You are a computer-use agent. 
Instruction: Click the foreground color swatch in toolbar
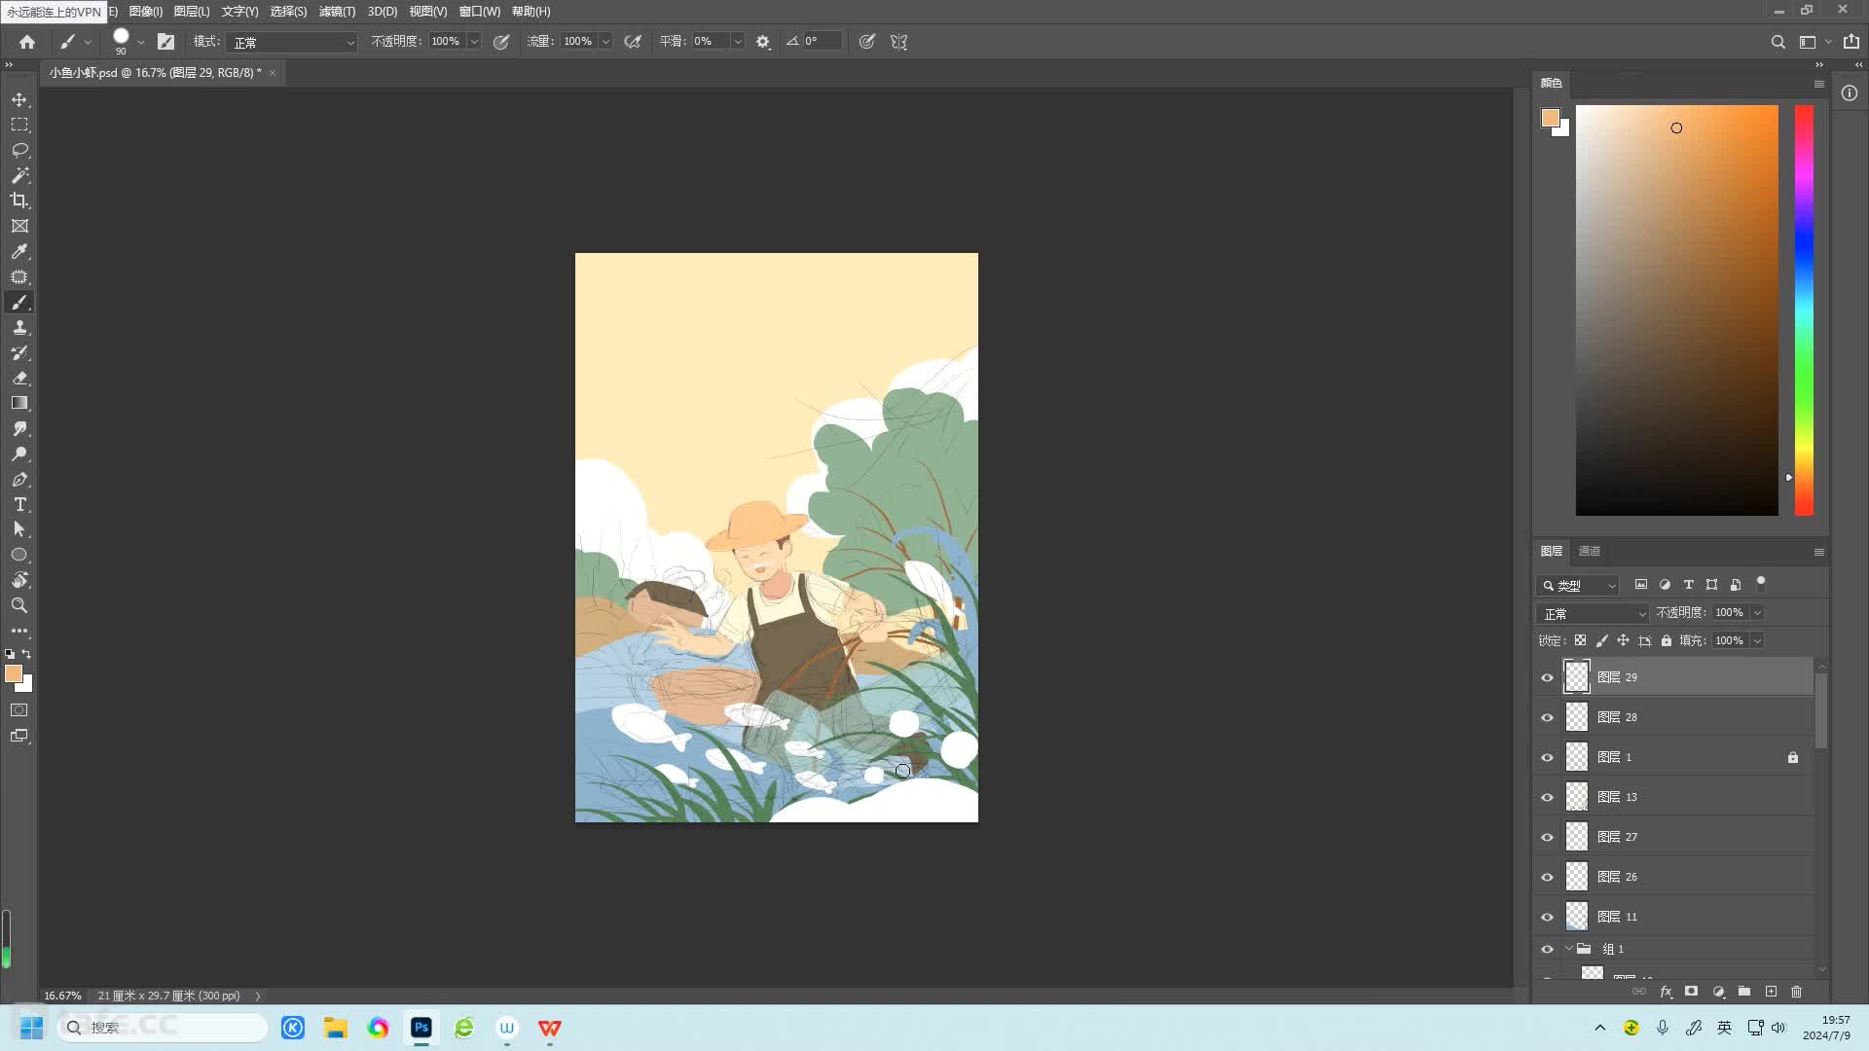coord(14,673)
